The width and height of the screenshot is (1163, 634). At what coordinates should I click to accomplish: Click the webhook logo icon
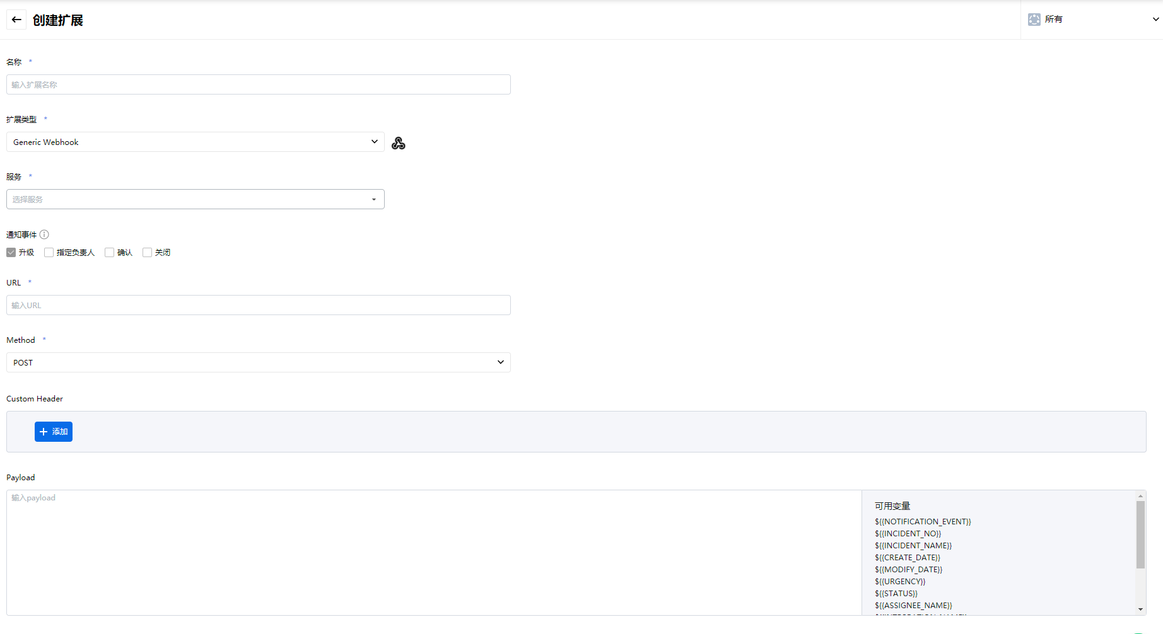pos(398,143)
